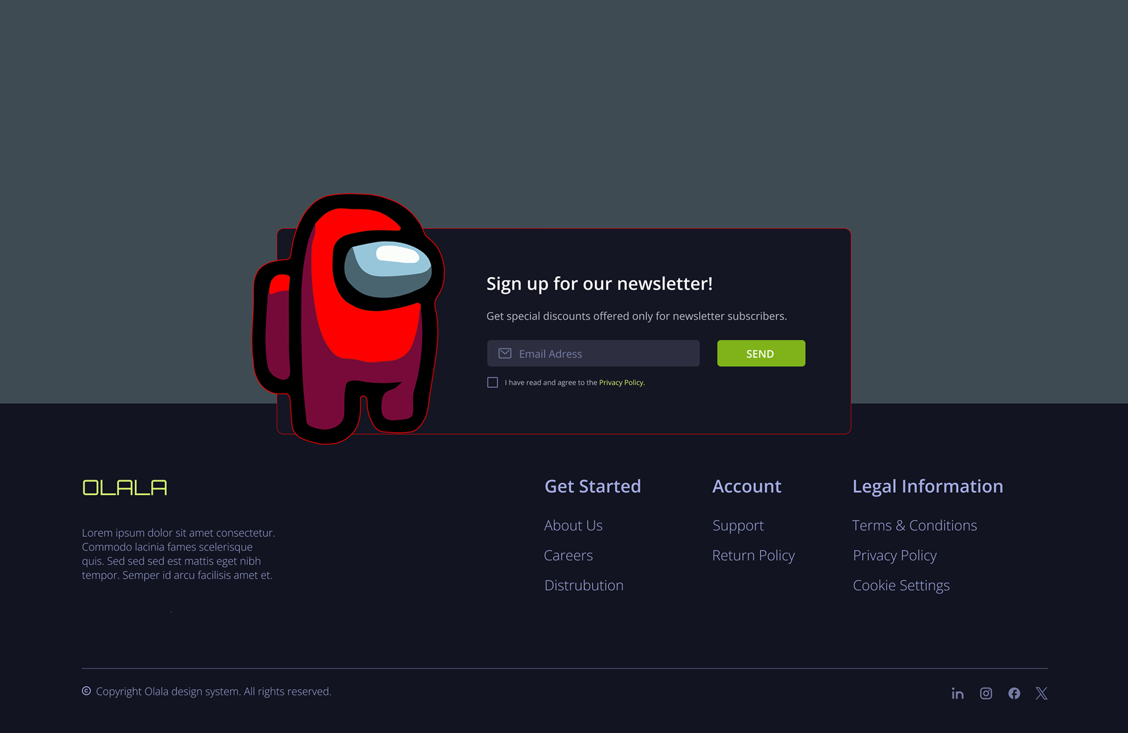Open the About Us footer link

pos(573,525)
